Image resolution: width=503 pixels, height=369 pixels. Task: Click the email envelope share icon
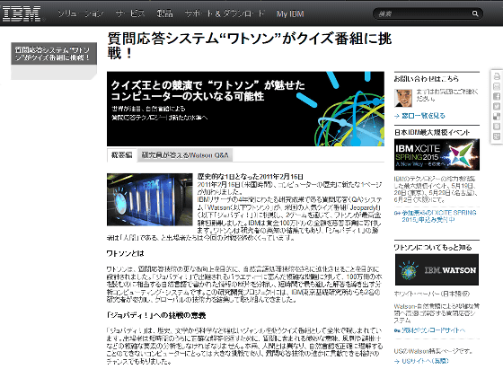[496, 86]
